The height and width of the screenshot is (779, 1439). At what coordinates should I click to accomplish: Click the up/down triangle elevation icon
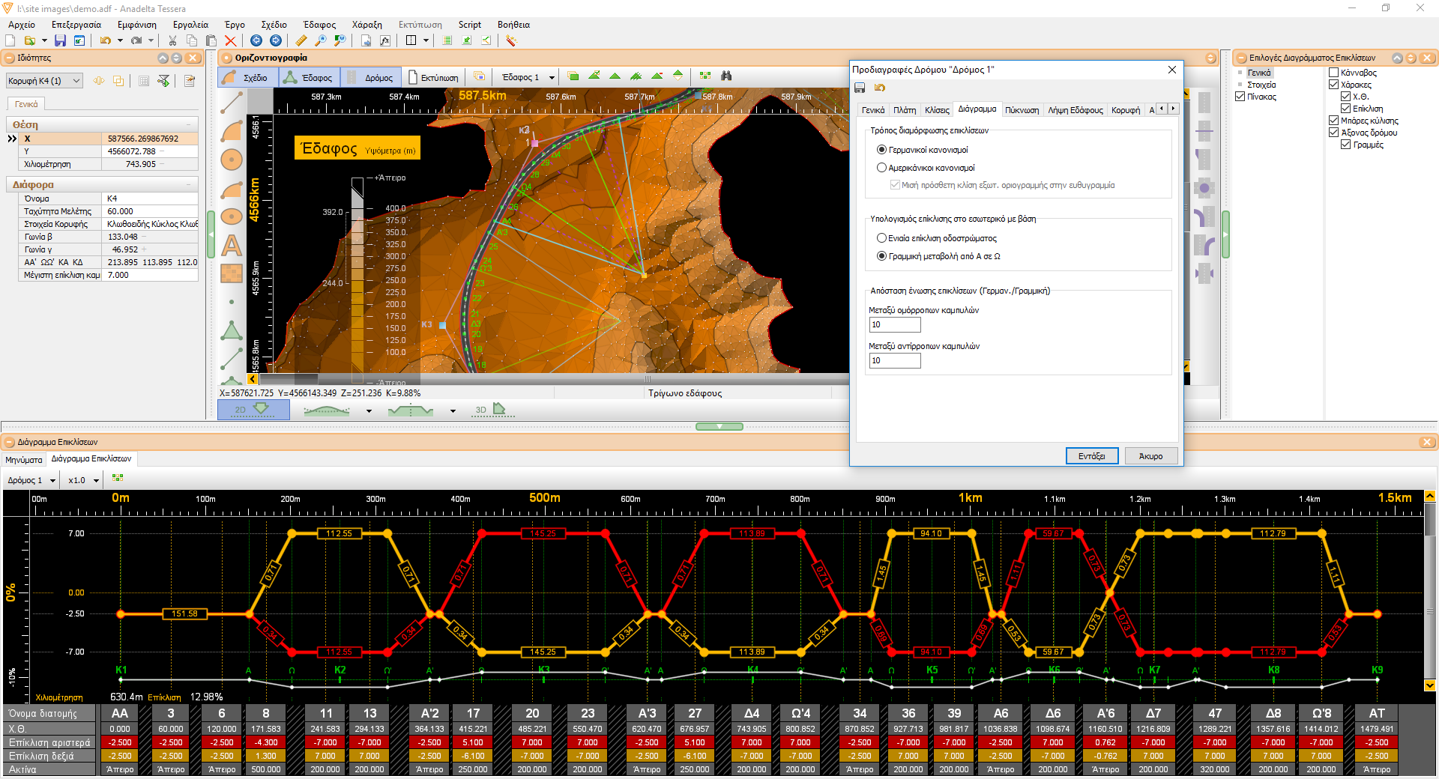(x=678, y=76)
